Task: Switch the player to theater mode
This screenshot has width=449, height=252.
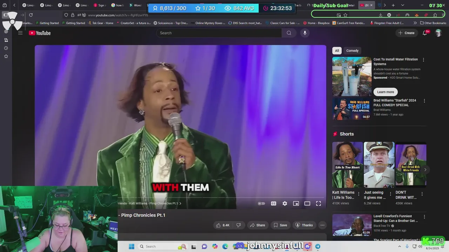Action: click(307, 203)
